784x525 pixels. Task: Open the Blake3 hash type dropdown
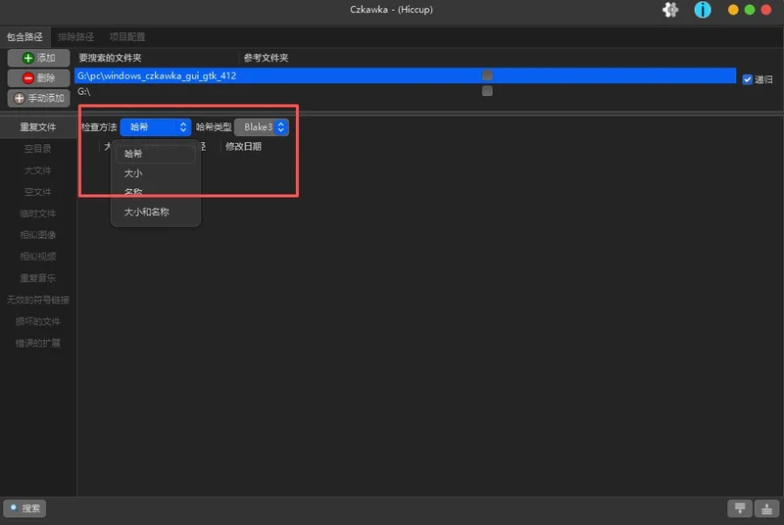click(262, 127)
